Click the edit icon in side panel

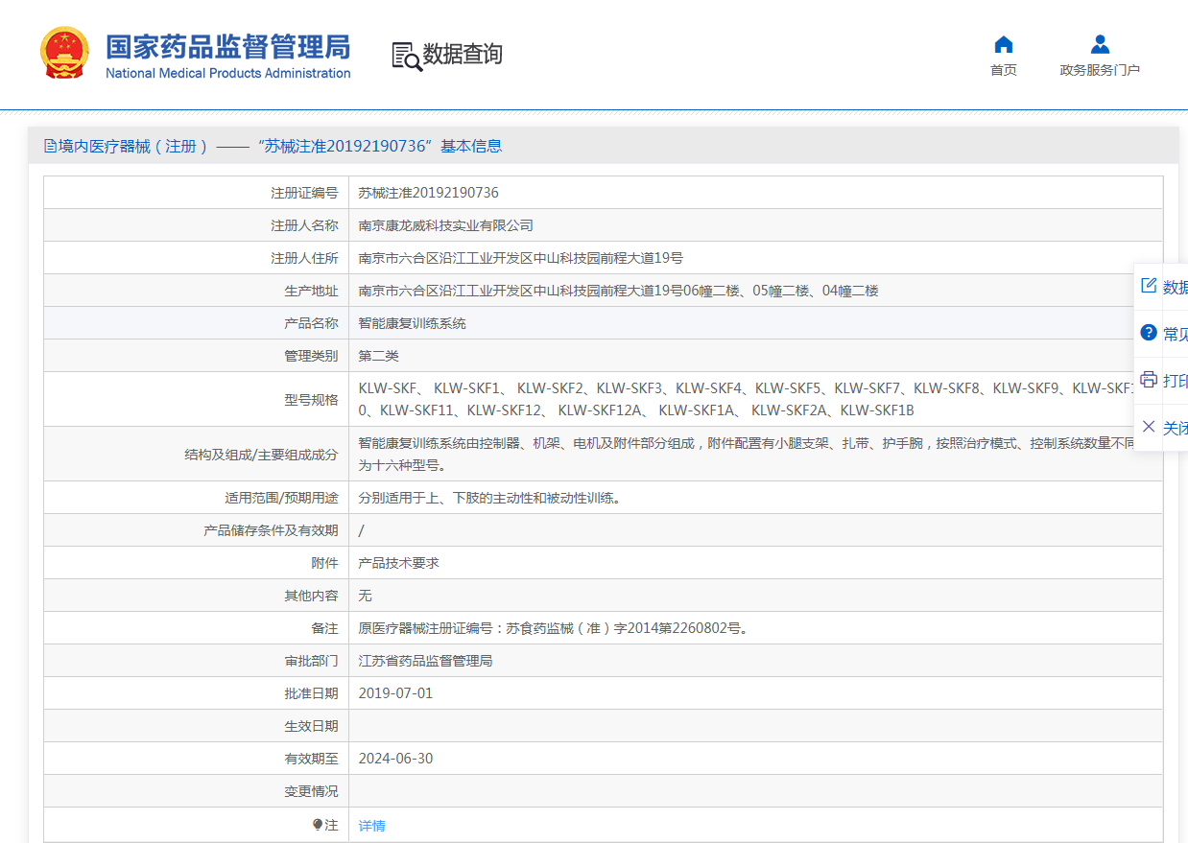[1148, 286]
